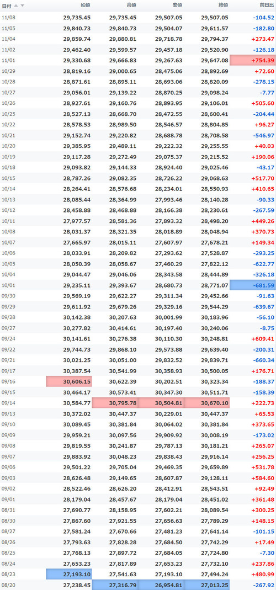This screenshot has height=590, width=276.
Task: Select the +17.49 change value
Action: tap(266, 542)
